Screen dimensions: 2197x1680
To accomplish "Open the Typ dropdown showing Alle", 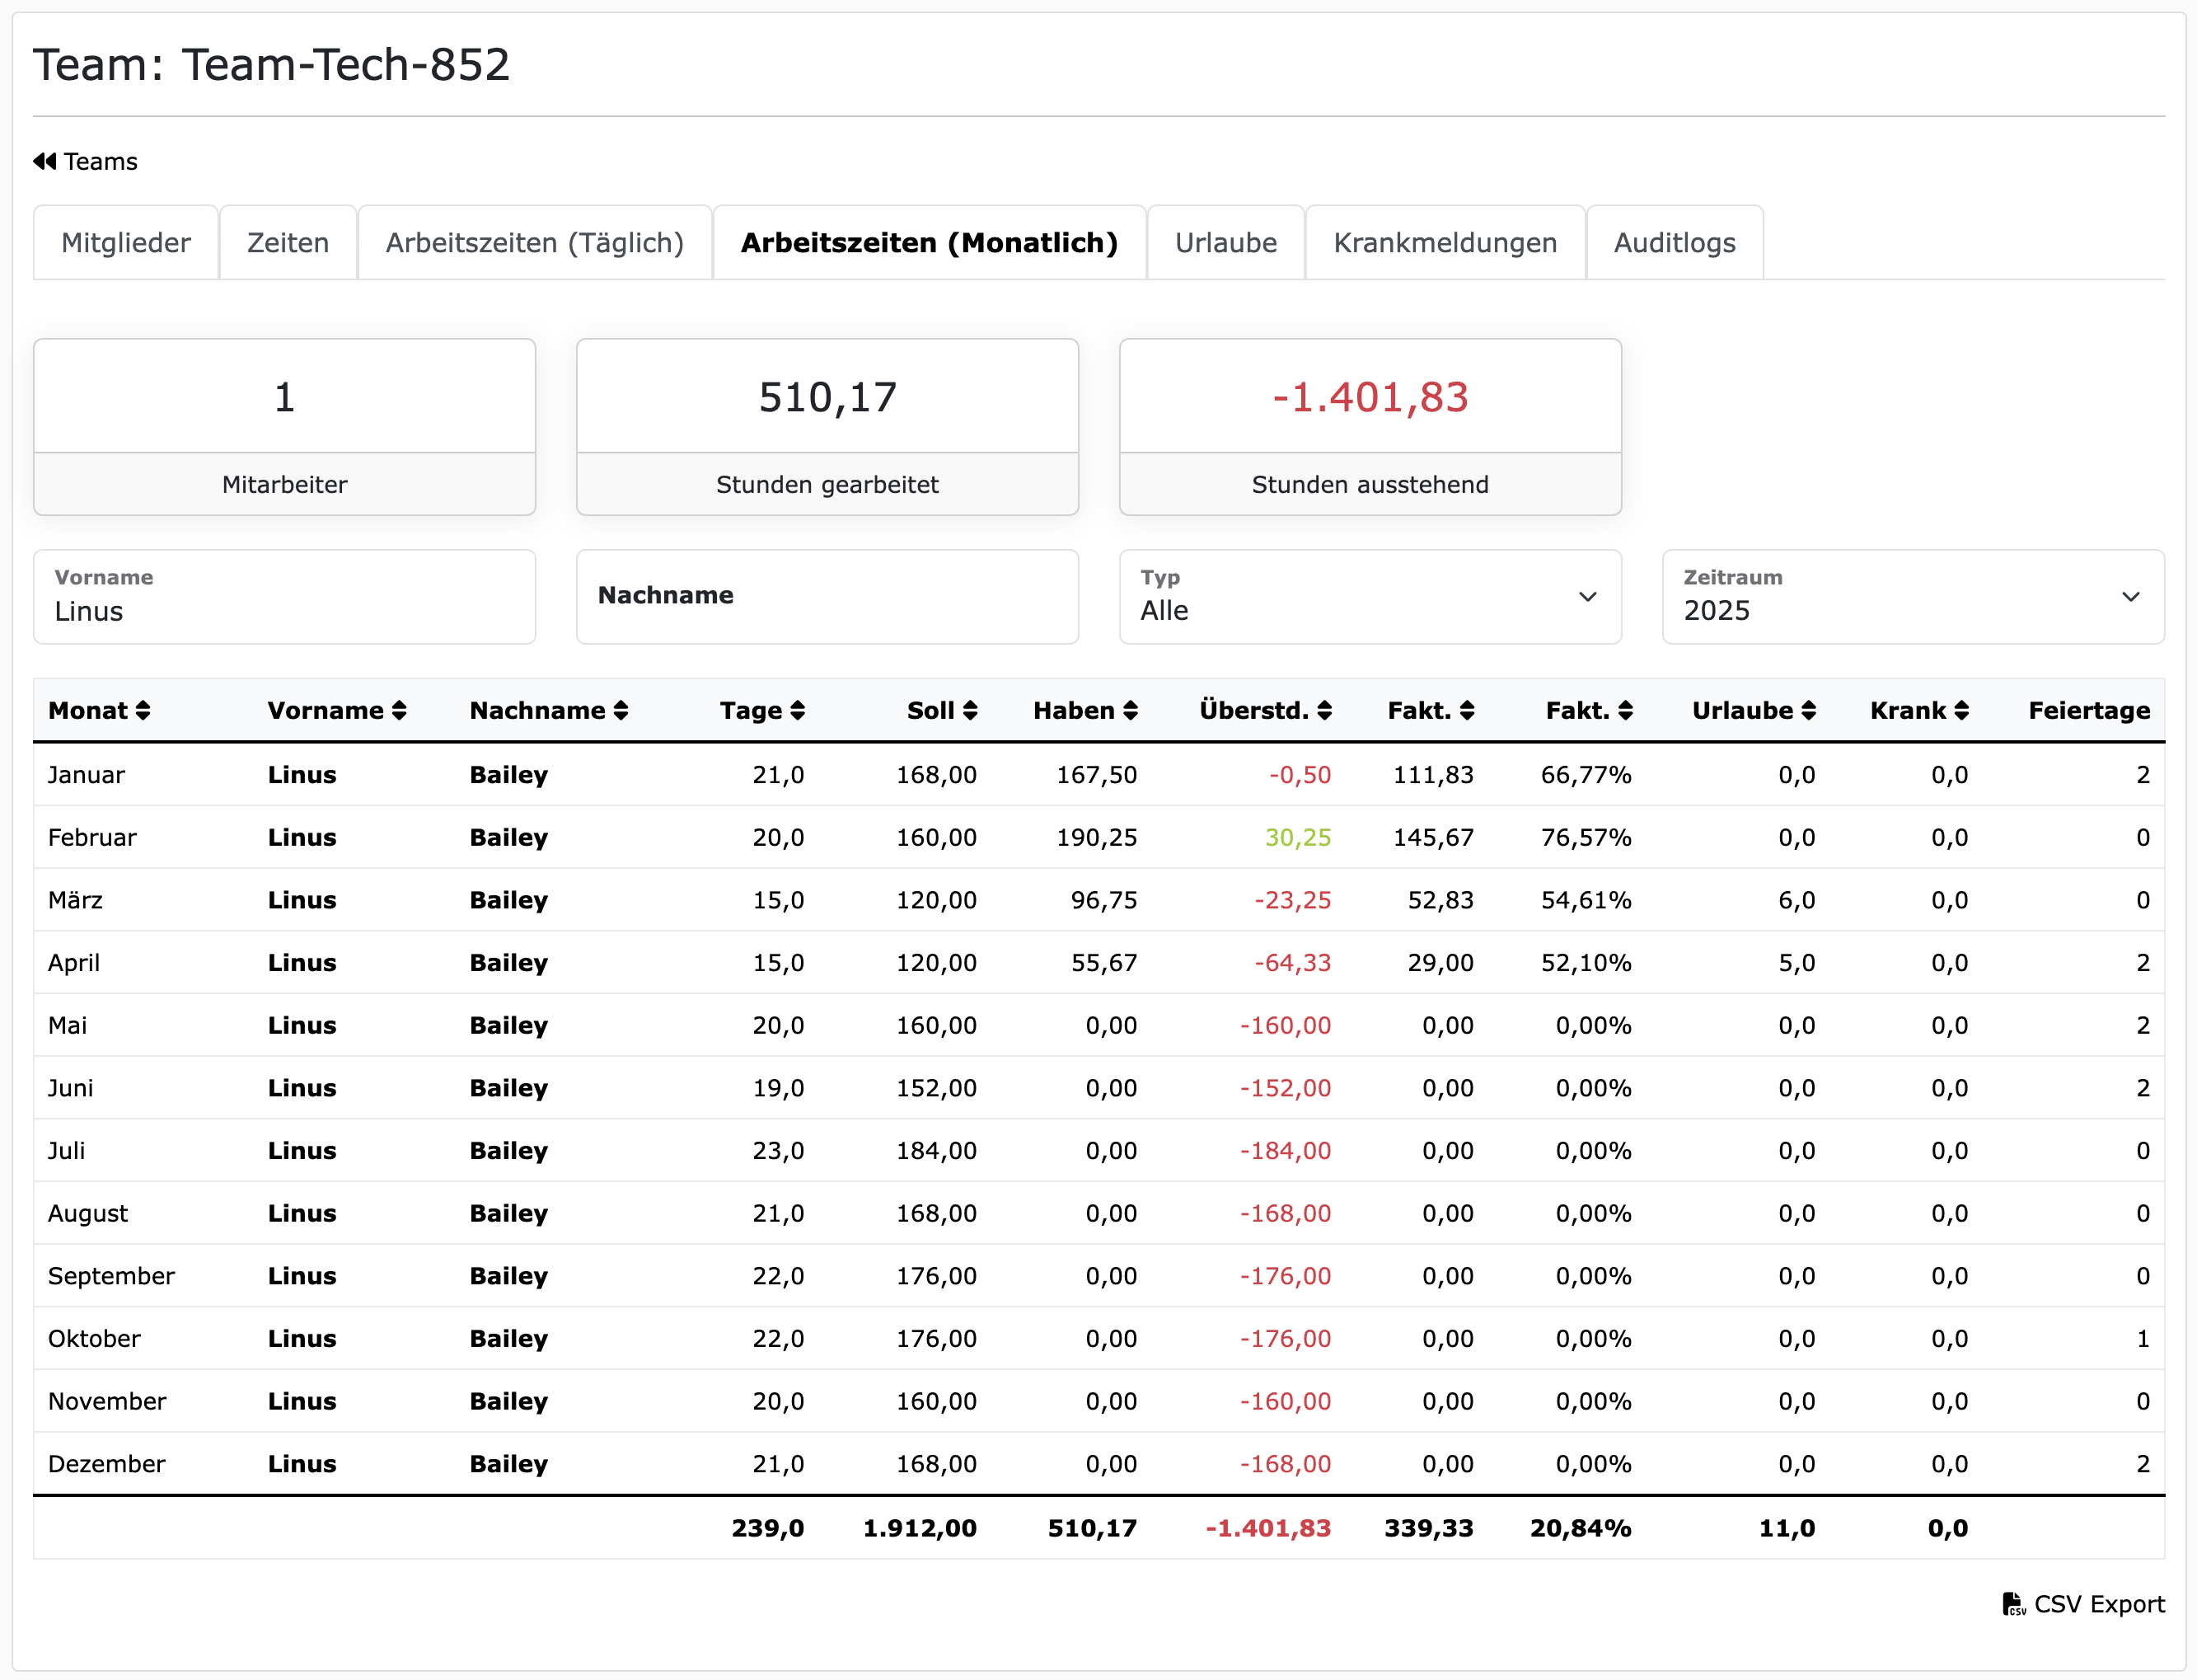I will coord(1370,597).
